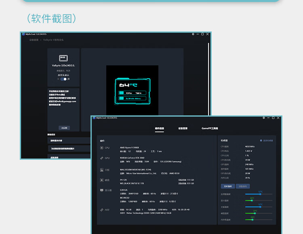
Task: Toggle the water block display switch
Action: [x=63, y=79]
